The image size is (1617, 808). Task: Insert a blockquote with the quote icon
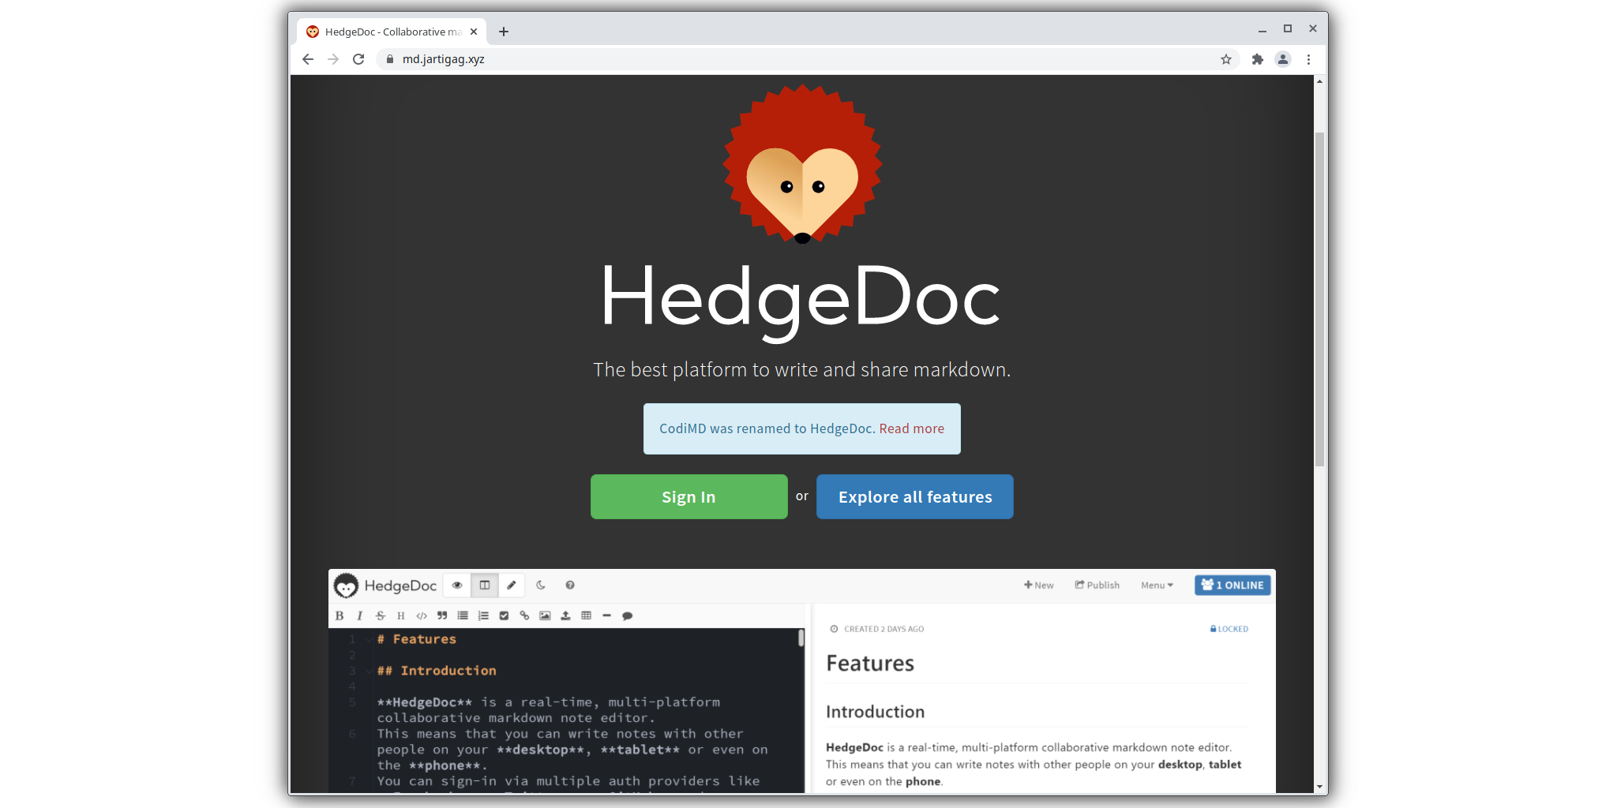442,615
